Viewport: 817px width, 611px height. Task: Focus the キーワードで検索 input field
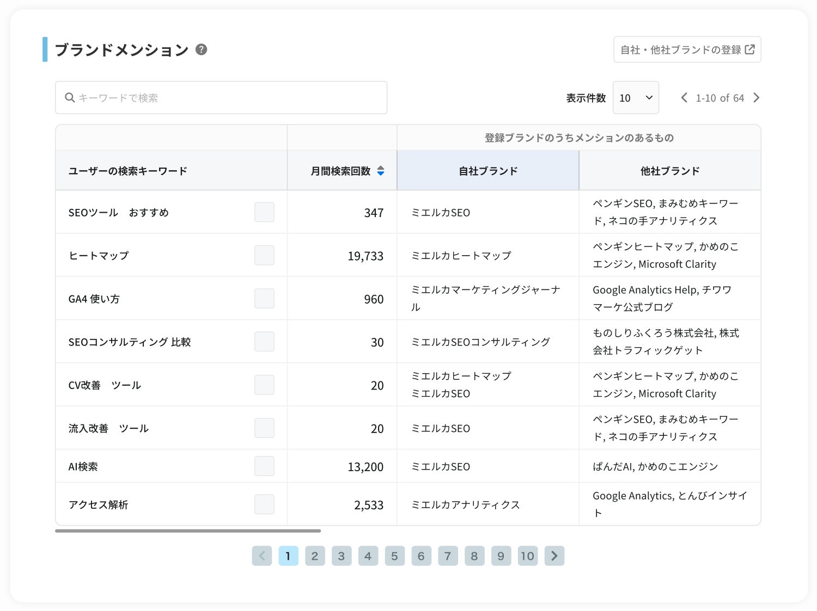[229, 98]
